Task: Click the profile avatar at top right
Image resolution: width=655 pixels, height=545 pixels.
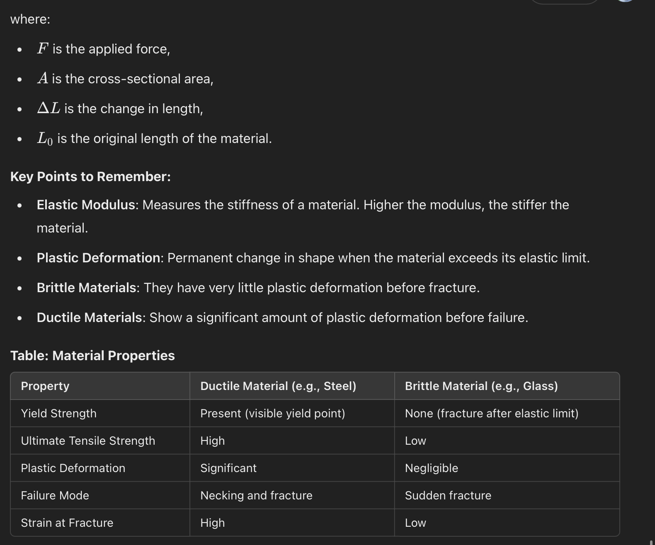Action: (625, 1)
